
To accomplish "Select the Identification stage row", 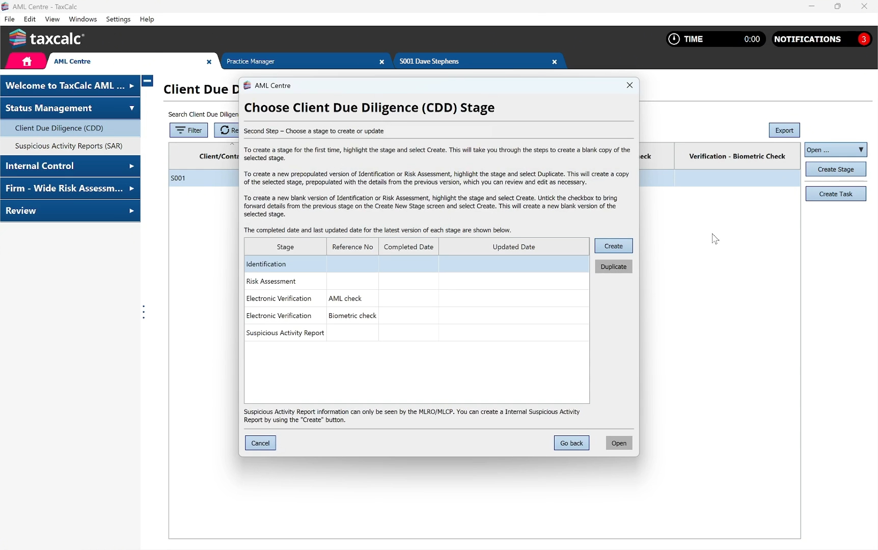I will pyautogui.click(x=417, y=264).
